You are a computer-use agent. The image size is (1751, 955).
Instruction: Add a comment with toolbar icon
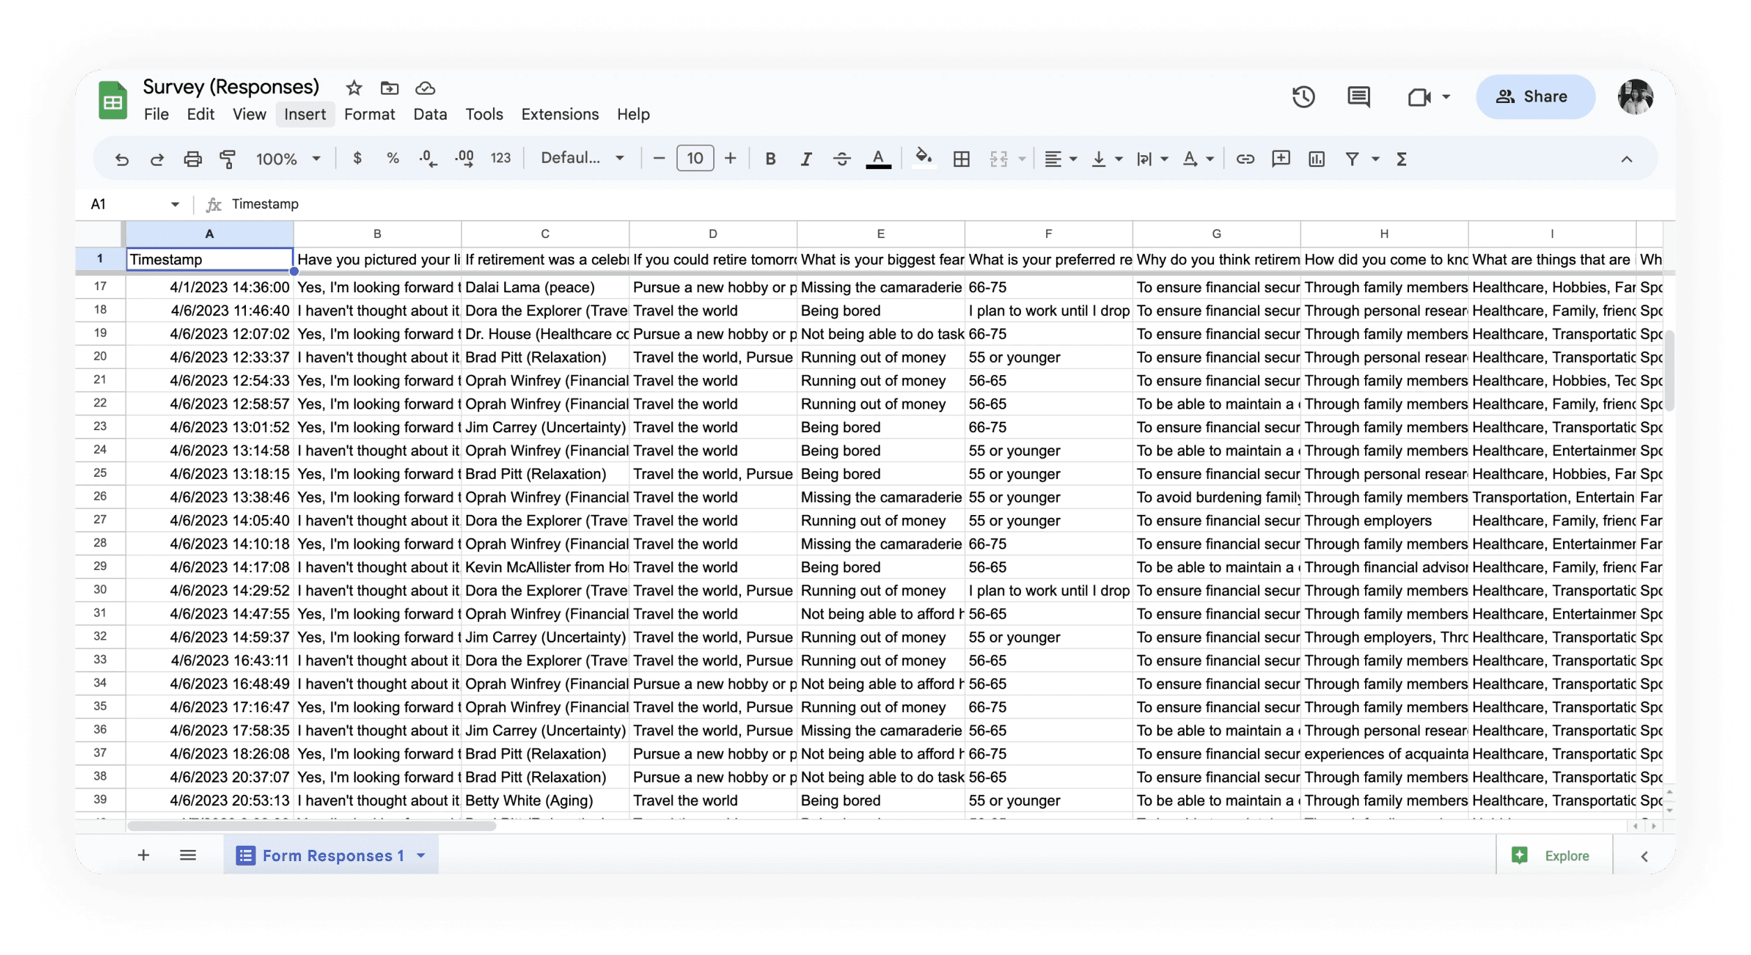[1281, 159]
